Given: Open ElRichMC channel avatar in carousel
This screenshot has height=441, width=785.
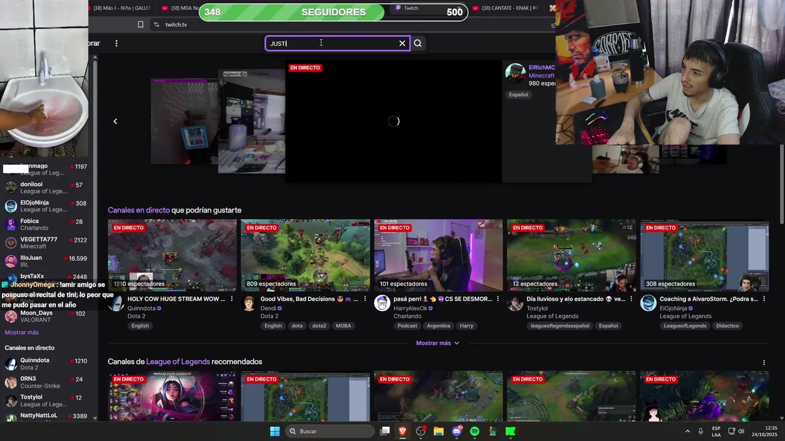Looking at the screenshot, I should tap(516, 72).
